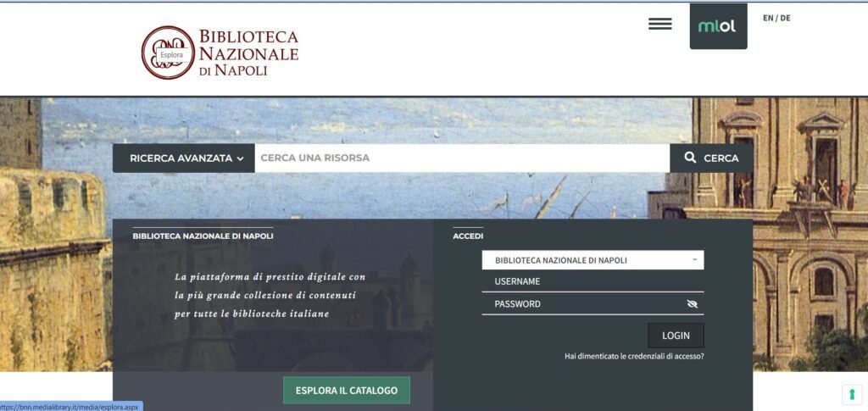
Task: Open the hamburger navigation menu
Action: pyautogui.click(x=659, y=25)
